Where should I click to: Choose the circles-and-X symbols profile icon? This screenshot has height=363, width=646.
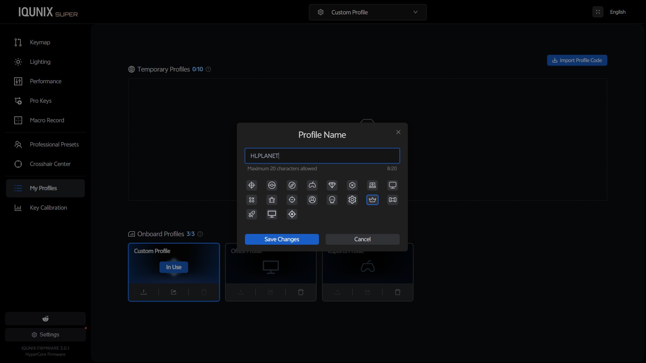(x=252, y=200)
